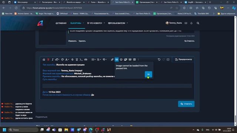
Task: Open Microsoft Edge taskbar icon
Action: (91, 130)
